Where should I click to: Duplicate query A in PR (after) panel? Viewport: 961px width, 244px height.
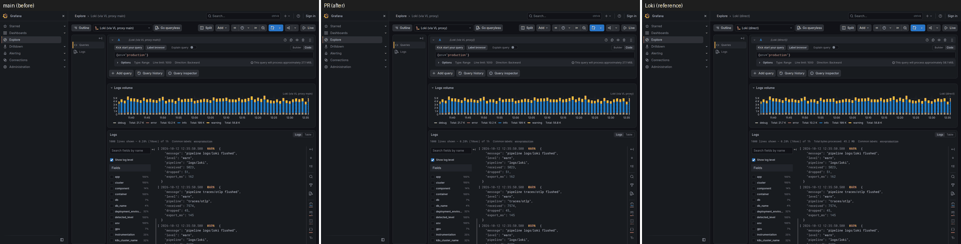click(612, 40)
